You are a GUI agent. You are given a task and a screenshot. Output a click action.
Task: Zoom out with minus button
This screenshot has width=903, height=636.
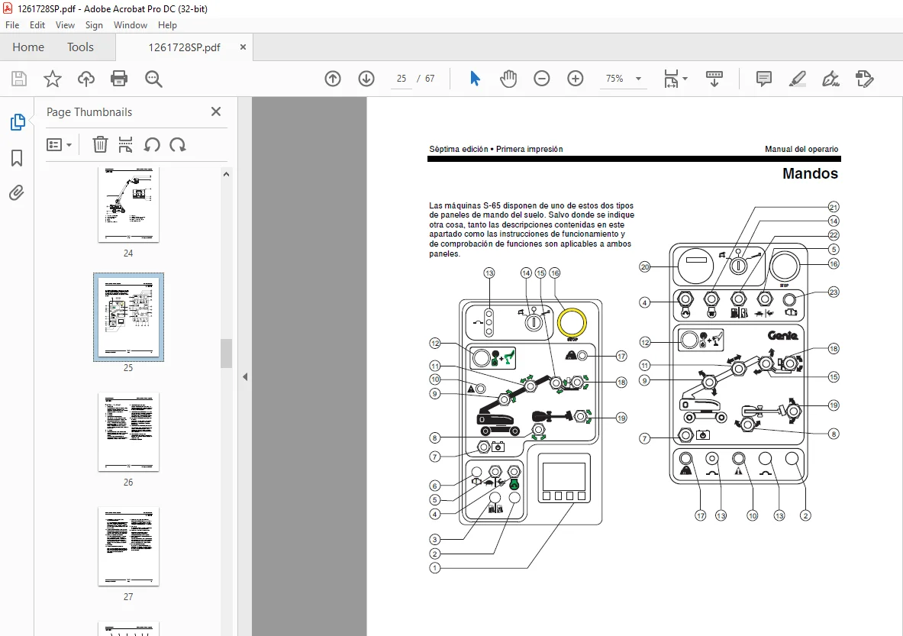(542, 79)
